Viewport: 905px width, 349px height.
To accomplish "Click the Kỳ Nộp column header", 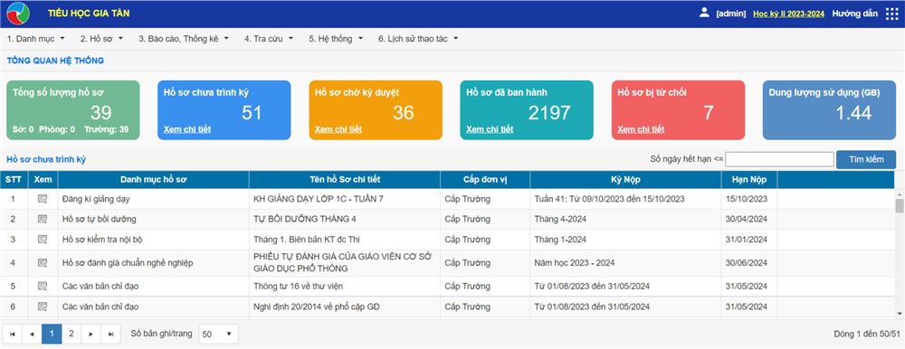I will tap(625, 179).
